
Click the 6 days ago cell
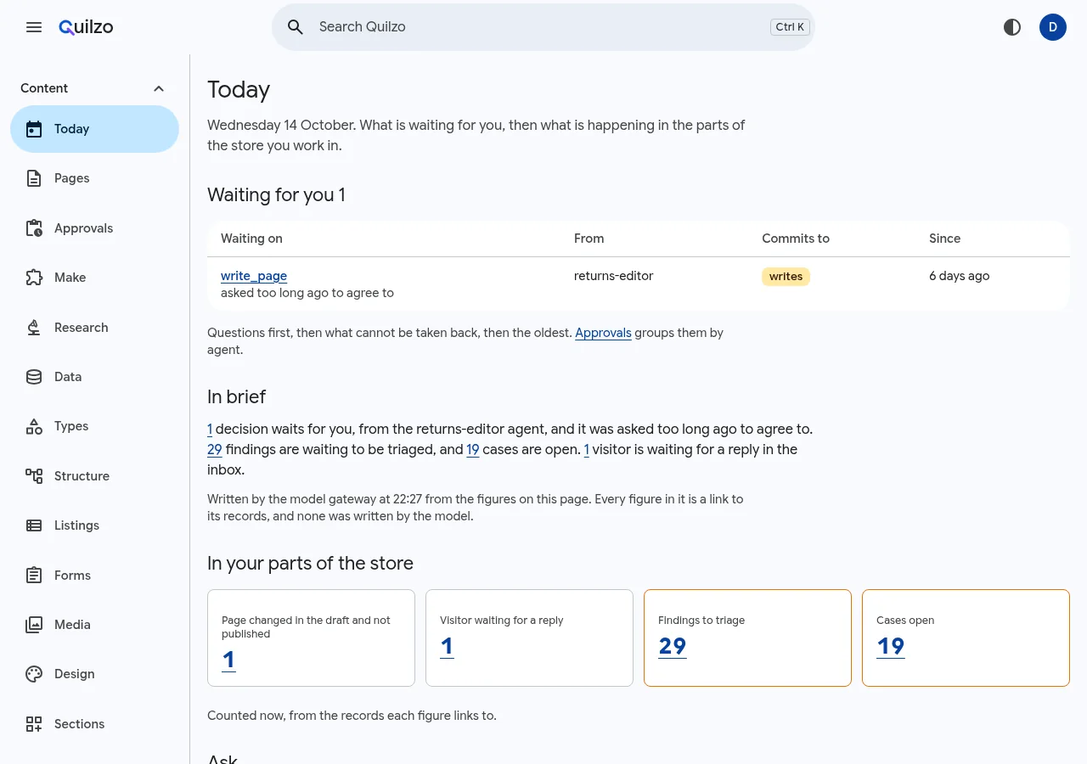pyautogui.click(x=960, y=276)
